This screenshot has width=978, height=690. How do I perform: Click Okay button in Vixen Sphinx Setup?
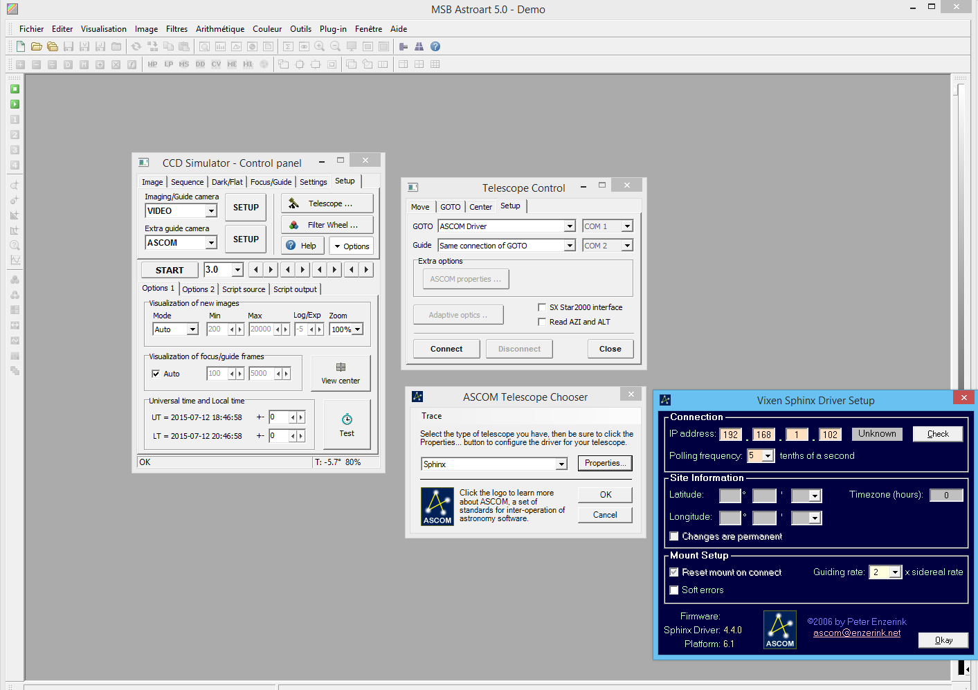(943, 640)
